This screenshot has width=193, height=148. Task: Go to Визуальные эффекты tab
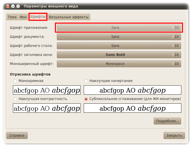pos(69,17)
